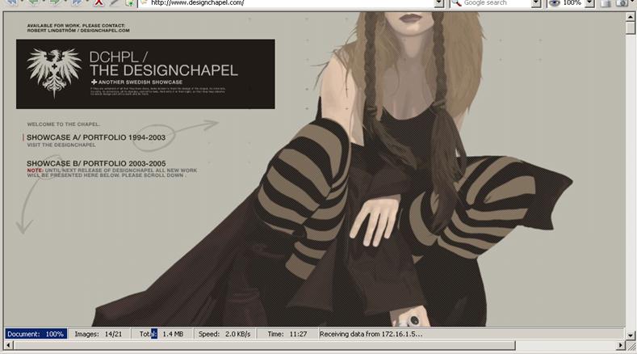Open the address bar history dropdown
637x354 pixels.
438,3
